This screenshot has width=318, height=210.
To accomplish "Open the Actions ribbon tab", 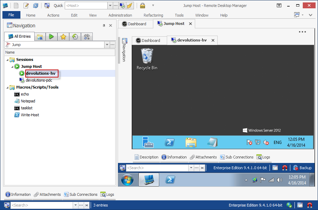I will coord(53,15).
